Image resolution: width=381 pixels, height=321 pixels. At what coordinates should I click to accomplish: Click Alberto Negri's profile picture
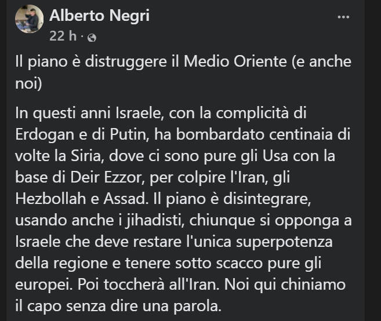[29, 19]
